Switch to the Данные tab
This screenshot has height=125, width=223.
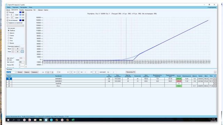(x=40, y=10)
